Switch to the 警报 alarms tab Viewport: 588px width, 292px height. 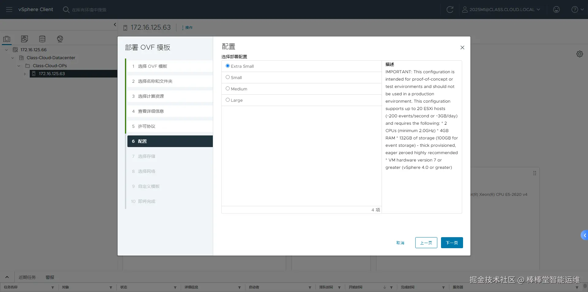[x=50, y=277]
